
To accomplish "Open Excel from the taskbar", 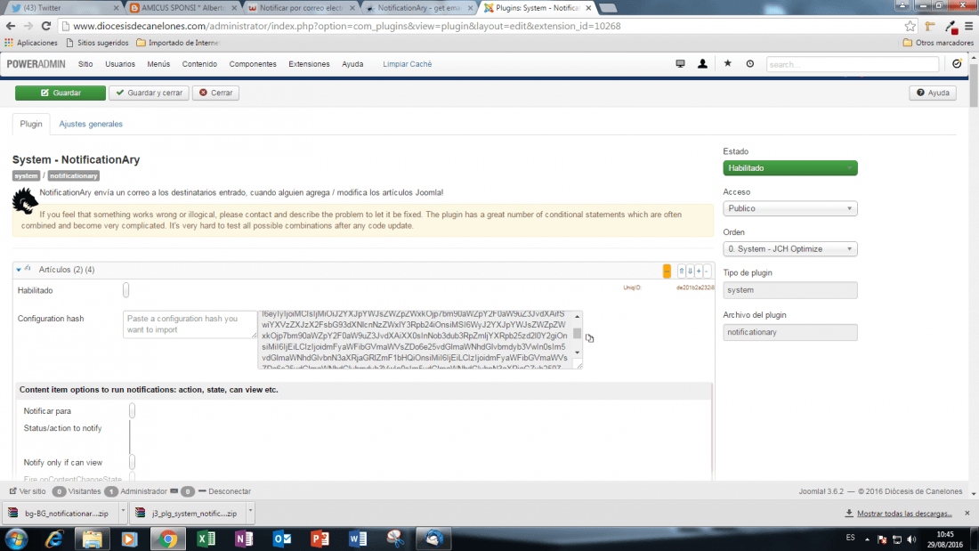I will [x=206, y=539].
